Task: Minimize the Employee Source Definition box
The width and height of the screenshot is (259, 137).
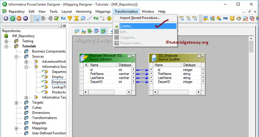Action: [133, 56]
